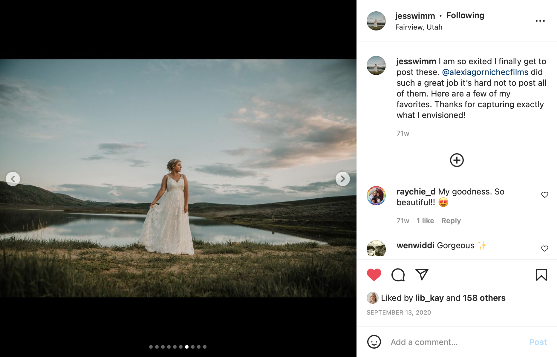Click the Following button
The image size is (557, 357).
(x=465, y=16)
